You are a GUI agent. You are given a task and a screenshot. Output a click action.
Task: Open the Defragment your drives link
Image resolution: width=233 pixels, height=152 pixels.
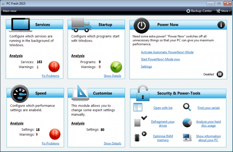[x=163, y=124]
